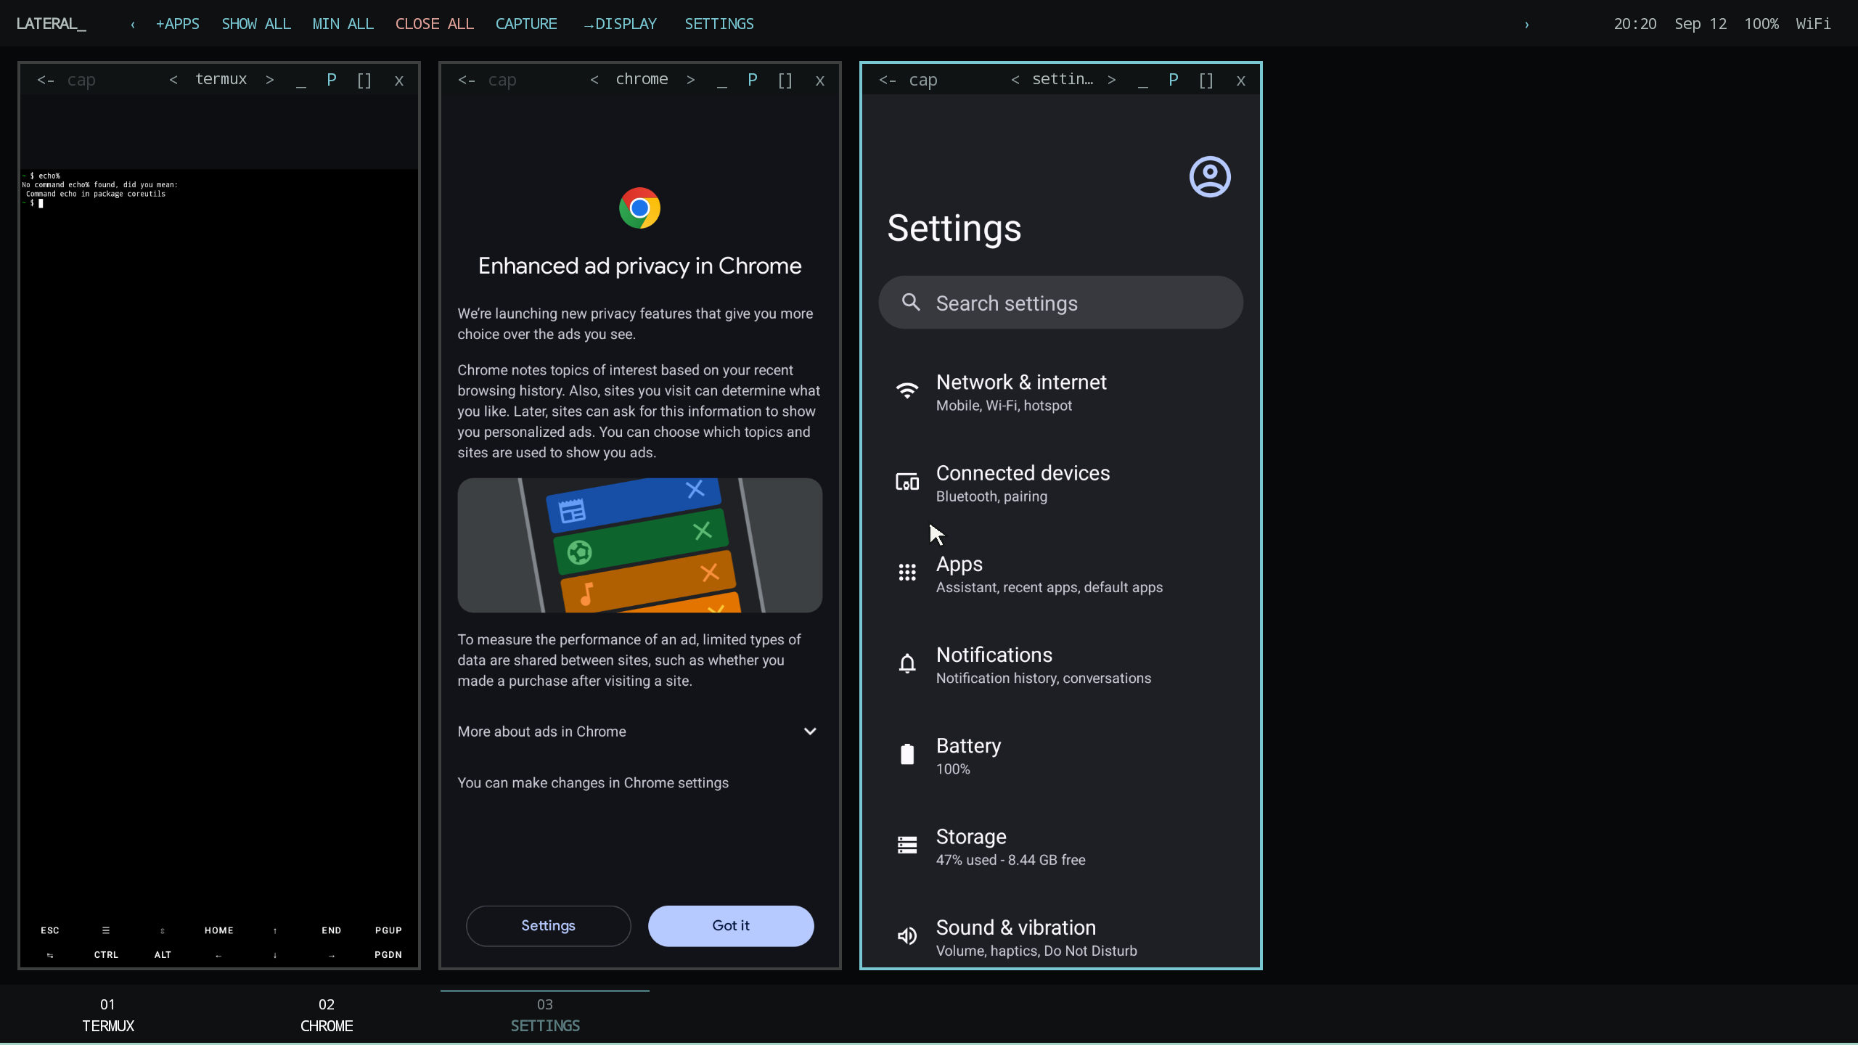The height and width of the screenshot is (1045, 1858).
Task: Click the Settings button in Chrome dialog
Action: tap(549, 926)
